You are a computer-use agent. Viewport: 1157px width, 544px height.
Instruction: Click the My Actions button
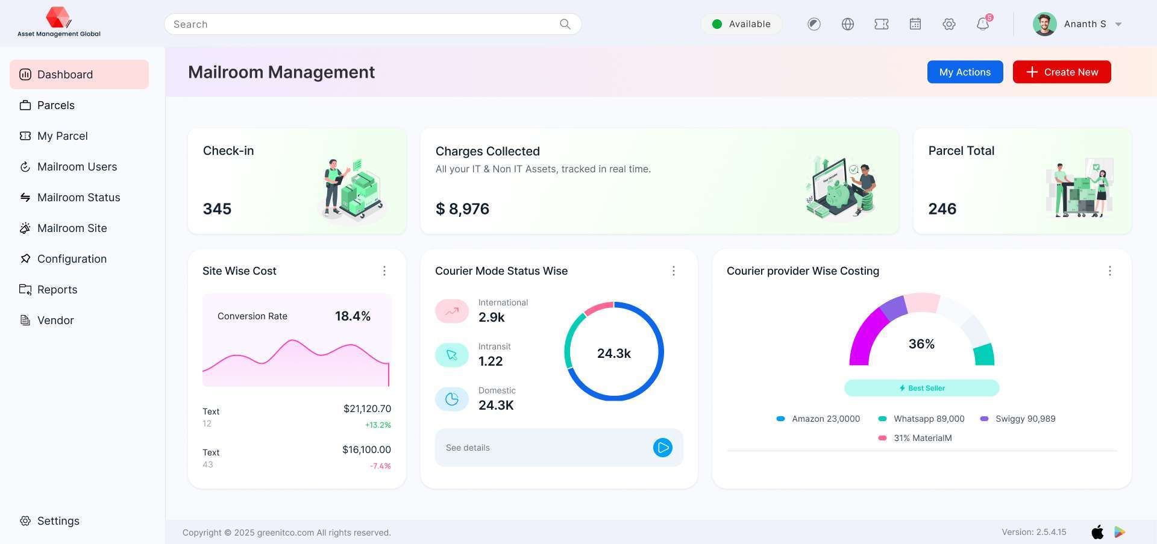click(964, 72)
